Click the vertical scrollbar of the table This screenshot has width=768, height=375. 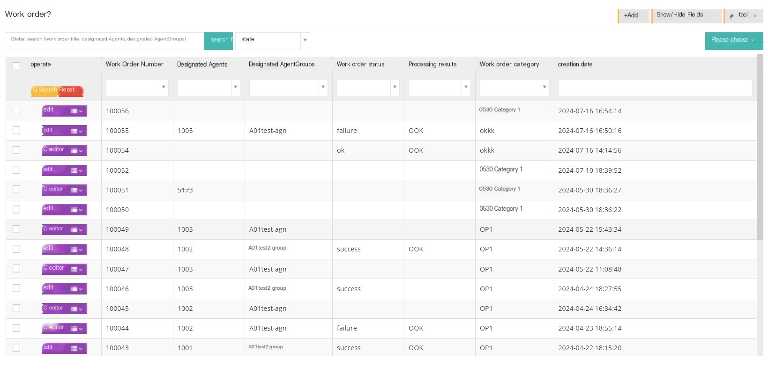tap(760, 148)
